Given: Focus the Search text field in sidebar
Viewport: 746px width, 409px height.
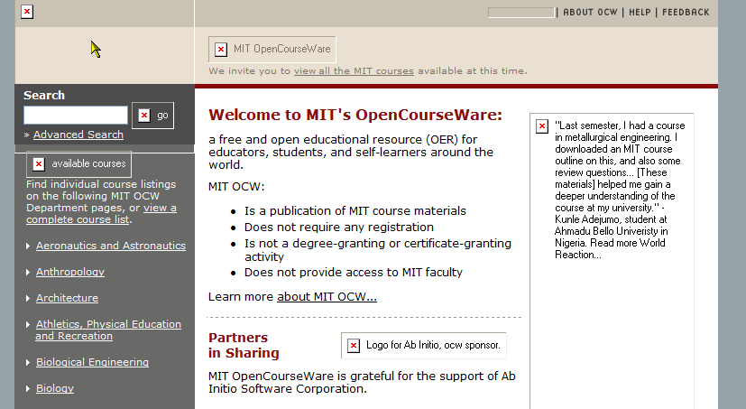Looking at the screenshot, I should 76,116.
